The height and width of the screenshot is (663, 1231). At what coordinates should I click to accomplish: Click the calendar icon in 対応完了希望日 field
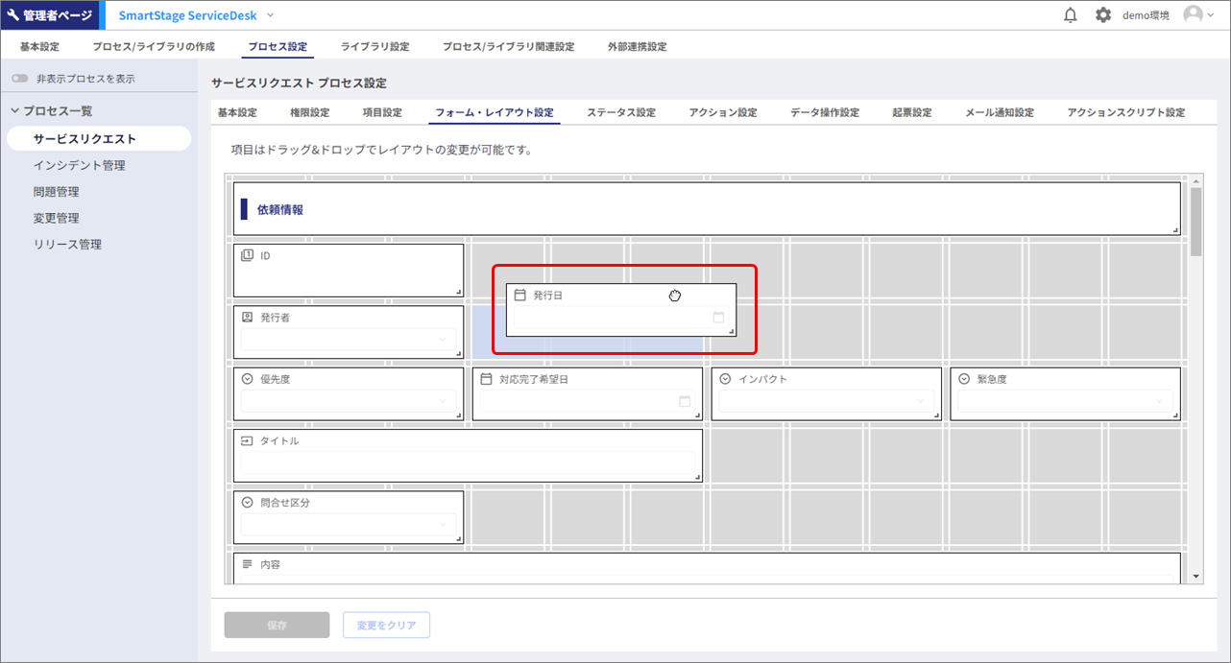click(x=685, y=401)
